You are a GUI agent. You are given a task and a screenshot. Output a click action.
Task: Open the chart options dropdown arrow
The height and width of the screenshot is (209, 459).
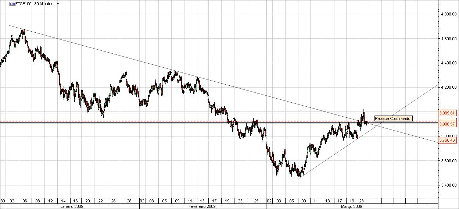point(58,4)
